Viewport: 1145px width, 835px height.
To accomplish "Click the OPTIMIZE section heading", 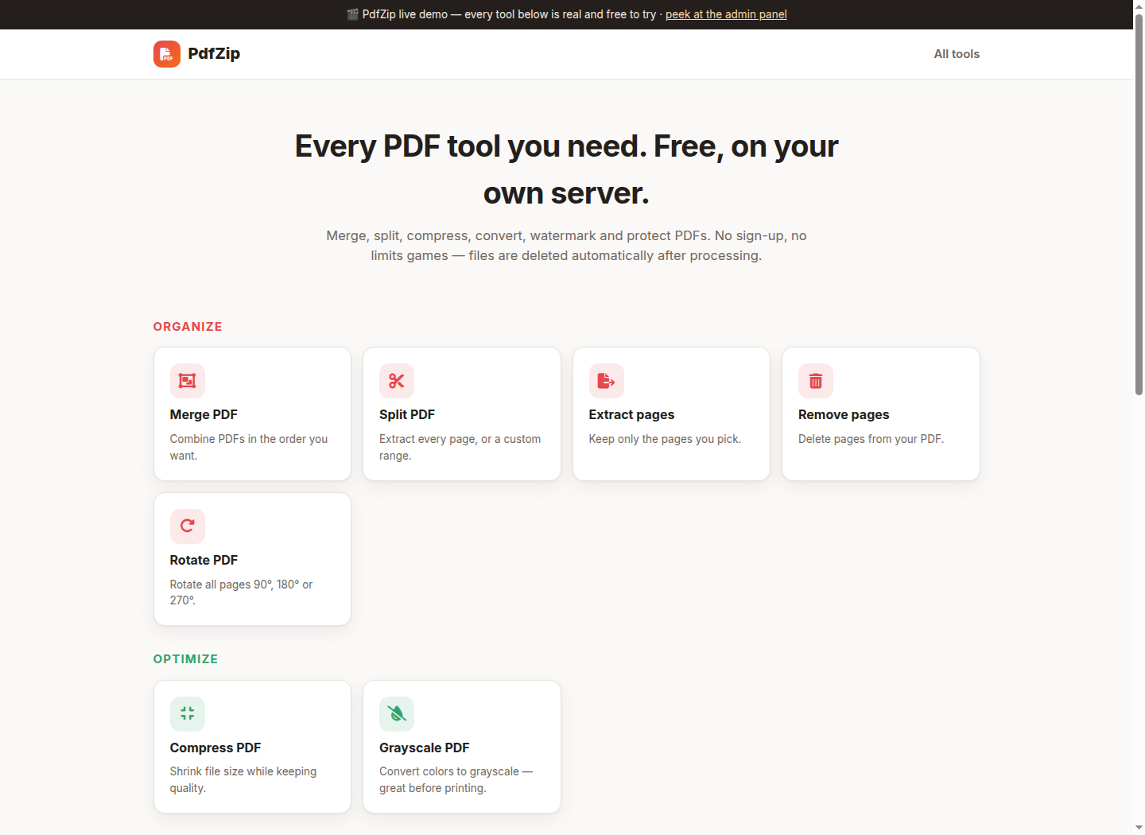I will pos(185,659).
